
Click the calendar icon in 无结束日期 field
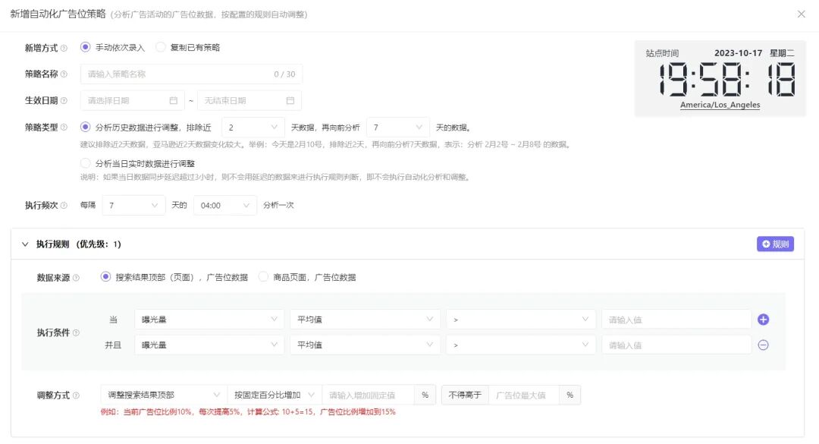click(x=292, y=99)
